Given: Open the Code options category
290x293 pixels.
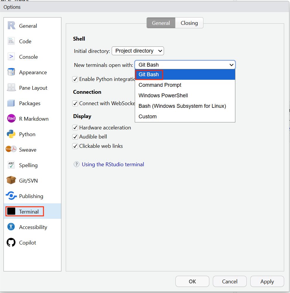Looking at the screenshot, I should click(x=32, y=41).
